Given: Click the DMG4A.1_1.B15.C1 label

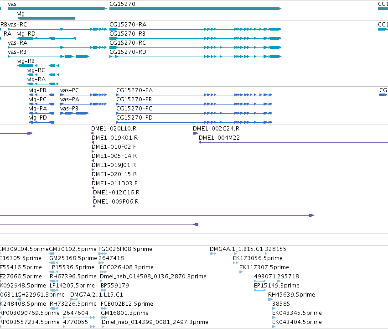Looking at the screenshot, I should pos(237,249).
